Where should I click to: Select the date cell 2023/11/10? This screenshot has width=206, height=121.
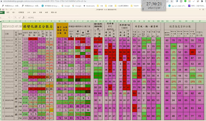pos(9,76)
